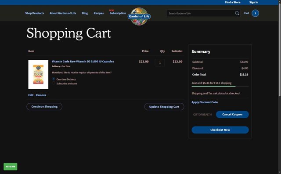281x174 pixels.
Task: Click Continue Shopping button
Action: click(x=44, y=106)
